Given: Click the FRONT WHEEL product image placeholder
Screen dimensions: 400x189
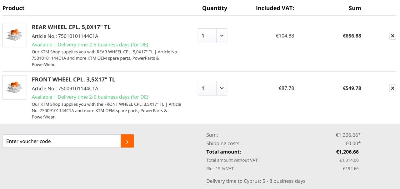Looking at the screenshot, I should [x=15, y=87].
